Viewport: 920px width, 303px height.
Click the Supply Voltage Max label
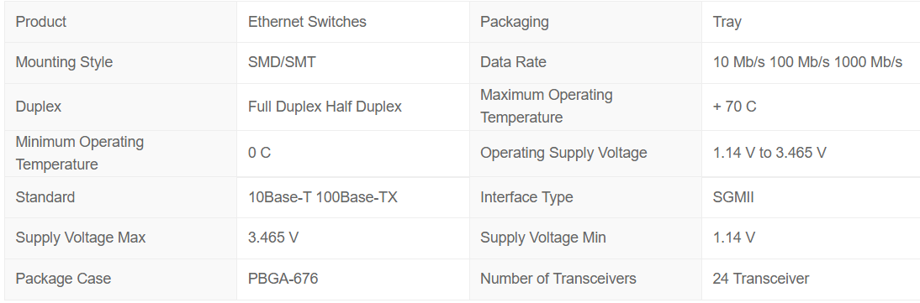click(x=81, y=238)
